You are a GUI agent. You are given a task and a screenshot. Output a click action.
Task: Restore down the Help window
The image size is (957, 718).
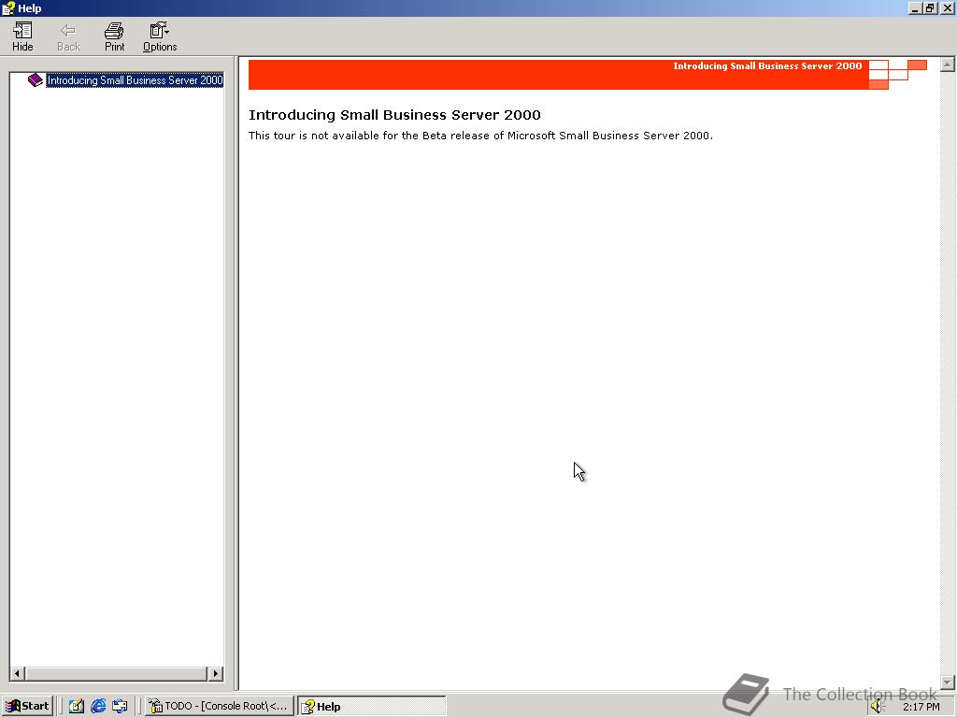(x=930, y=8)
